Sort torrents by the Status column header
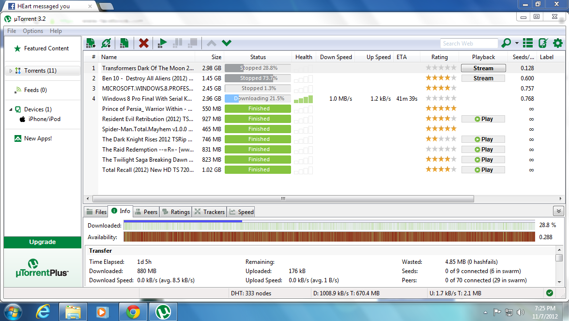Image resolution: width=569 pixels, height=321 pixels. (258, 57)
